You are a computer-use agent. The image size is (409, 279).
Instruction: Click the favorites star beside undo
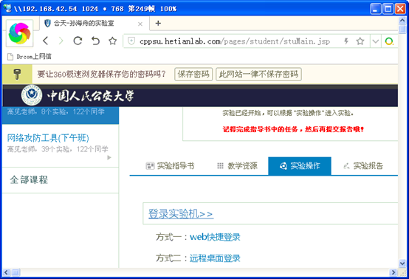(x=113, y=41)
